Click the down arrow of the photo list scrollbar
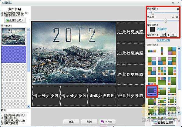This screenshot has width=182, height=127. point(29,106)
